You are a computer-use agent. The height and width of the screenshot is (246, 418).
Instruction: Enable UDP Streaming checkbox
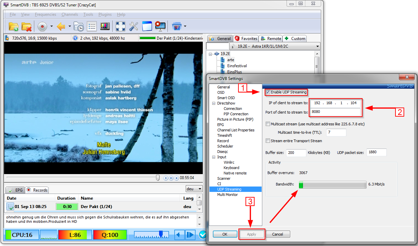click(x=268, y=92)
